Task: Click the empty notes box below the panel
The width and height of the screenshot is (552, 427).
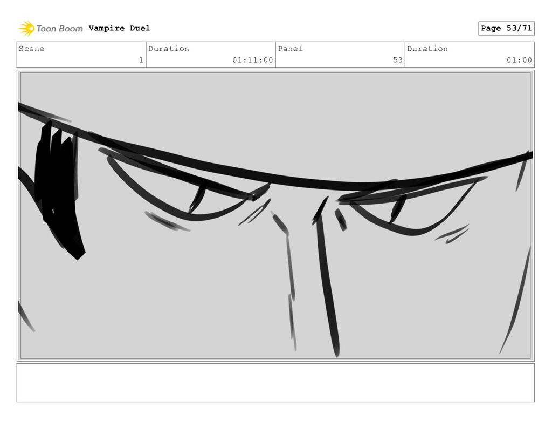Action: 275,383
